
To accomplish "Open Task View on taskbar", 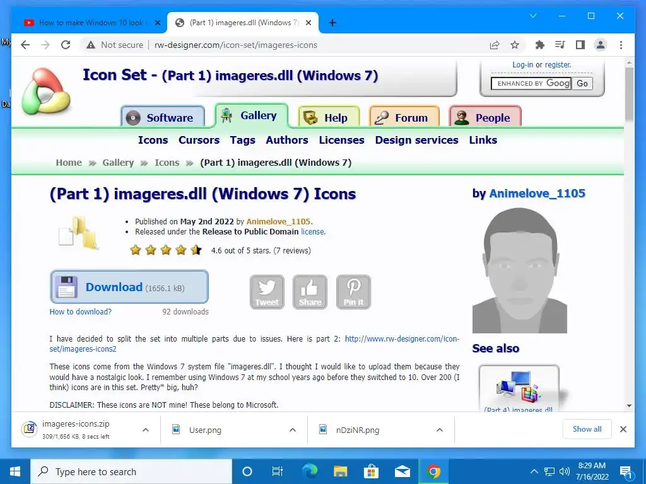I will (278, 471).
